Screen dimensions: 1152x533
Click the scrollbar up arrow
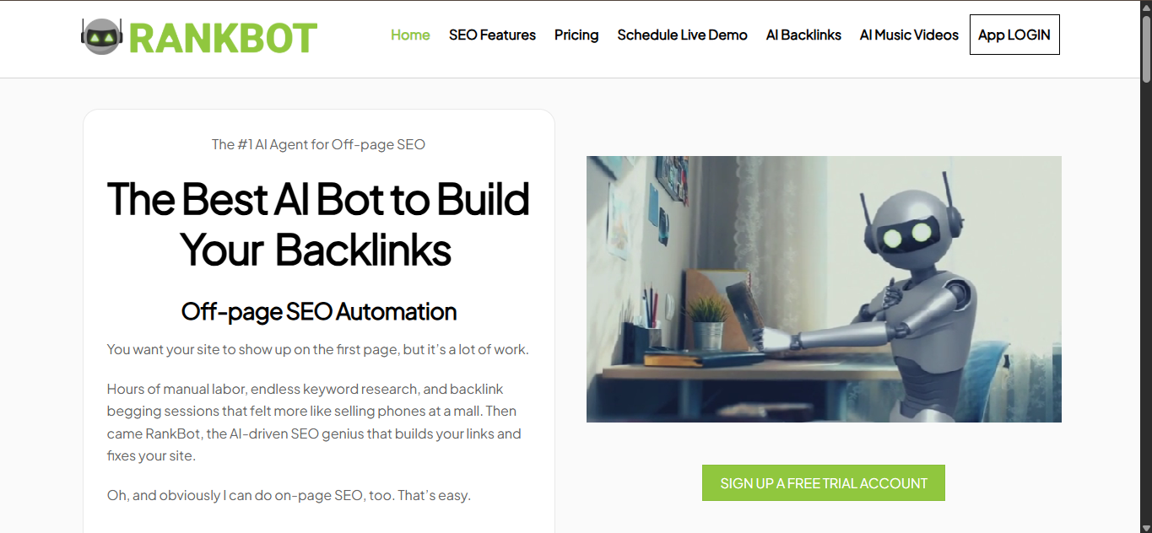[1146, 7]
